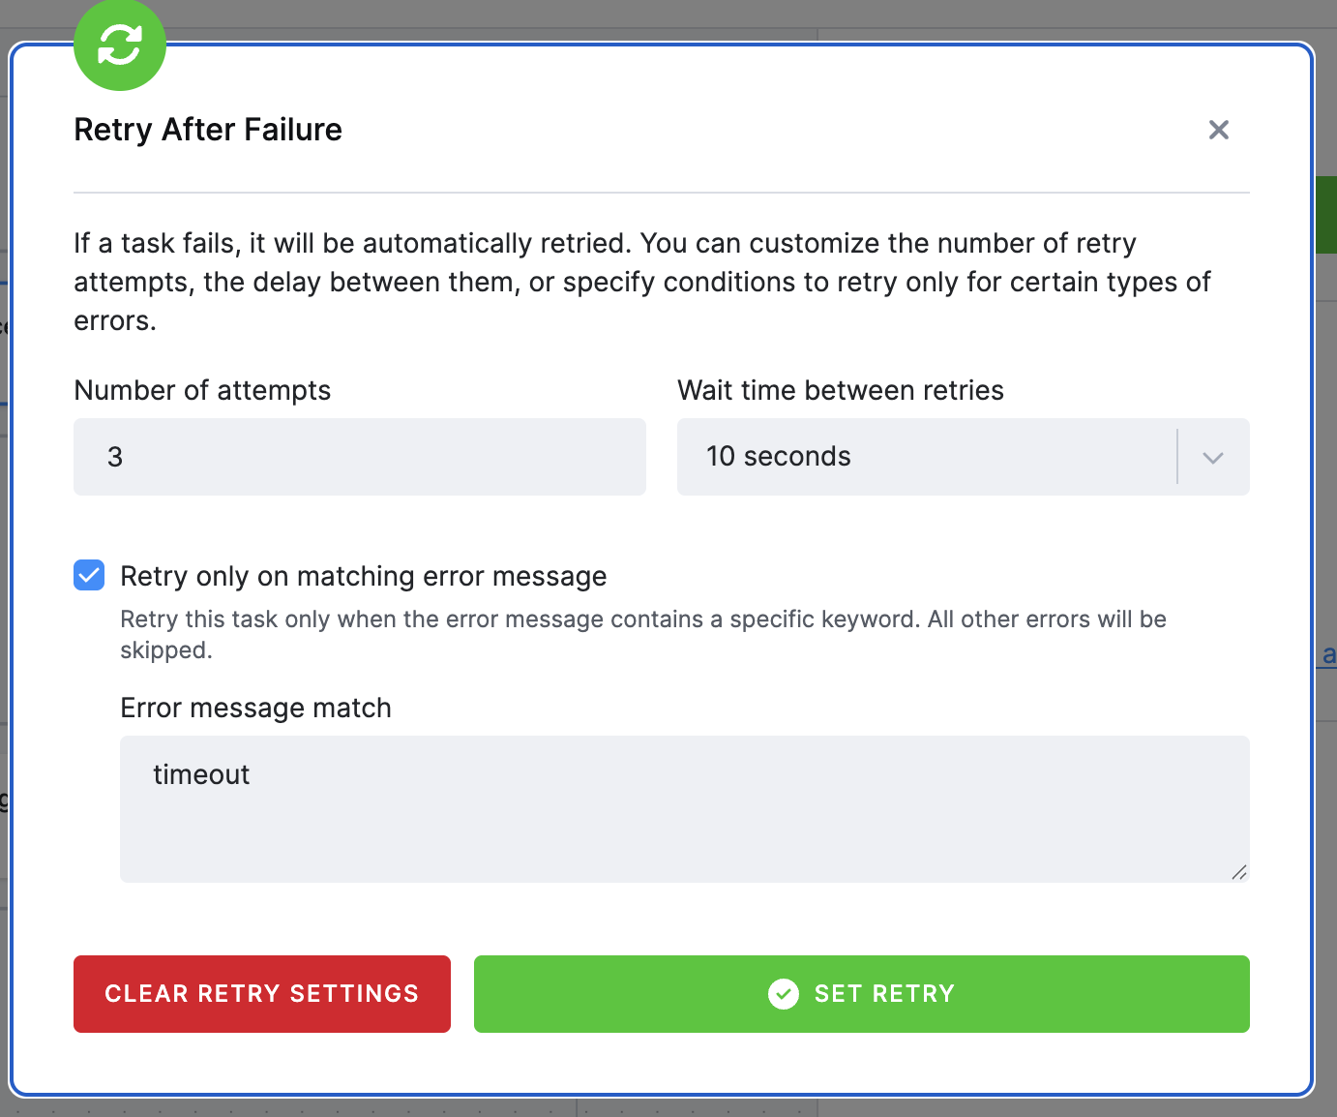Click the checkmark icon inside Set Retry
1337x1117 pixels.
pos(784,994)
